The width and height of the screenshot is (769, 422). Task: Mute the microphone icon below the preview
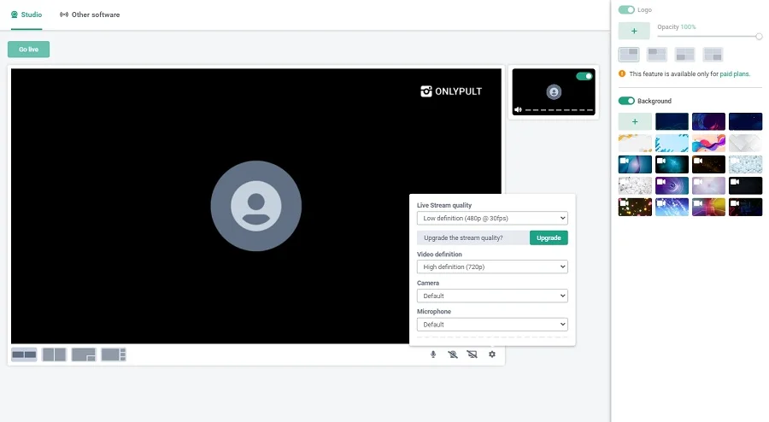pyautogui.click(x=433, y=355)
